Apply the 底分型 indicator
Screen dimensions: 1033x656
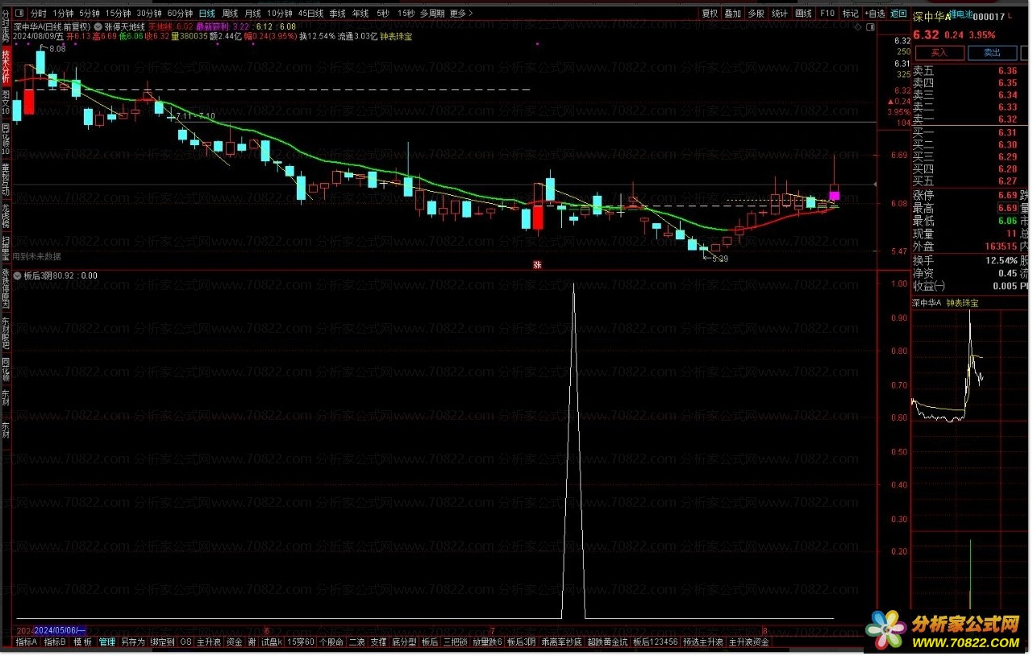[x=403, y=642]
